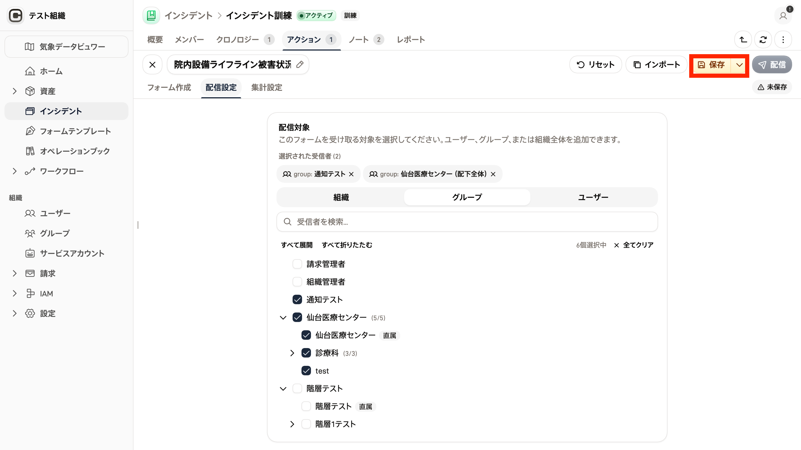Remove the 通知テスト group chip
The image size is (801, 450).
tap(351, 174)
